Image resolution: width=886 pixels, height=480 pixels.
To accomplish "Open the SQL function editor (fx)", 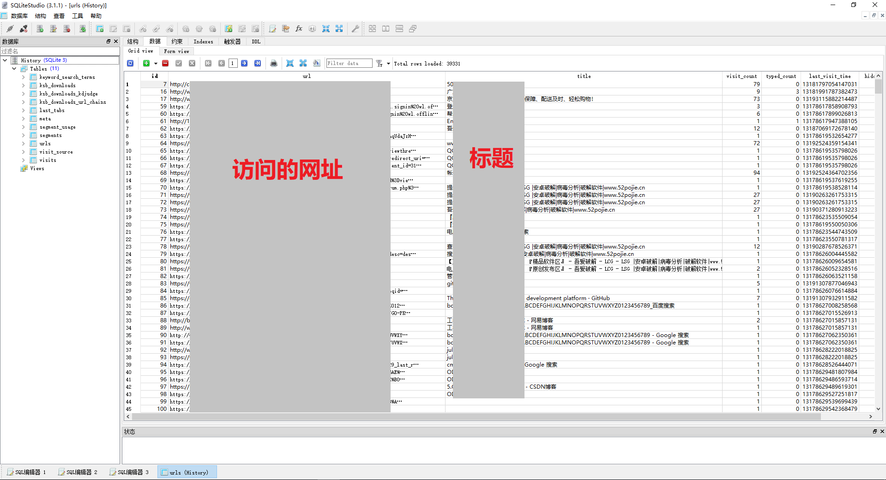I will click(x=299, y=29).
